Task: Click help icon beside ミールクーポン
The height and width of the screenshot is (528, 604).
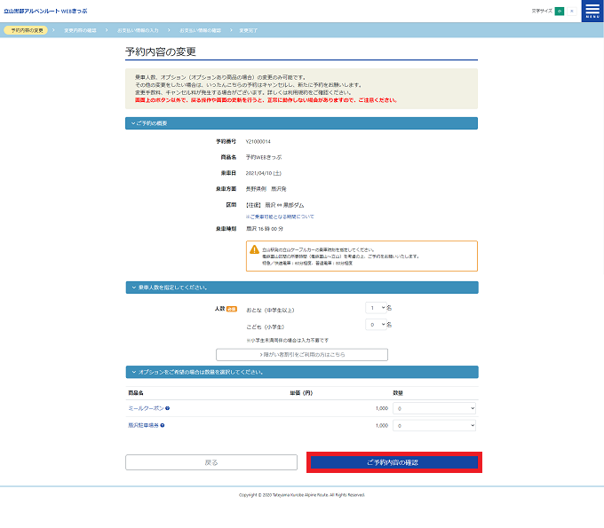Action: coord(167,409)
